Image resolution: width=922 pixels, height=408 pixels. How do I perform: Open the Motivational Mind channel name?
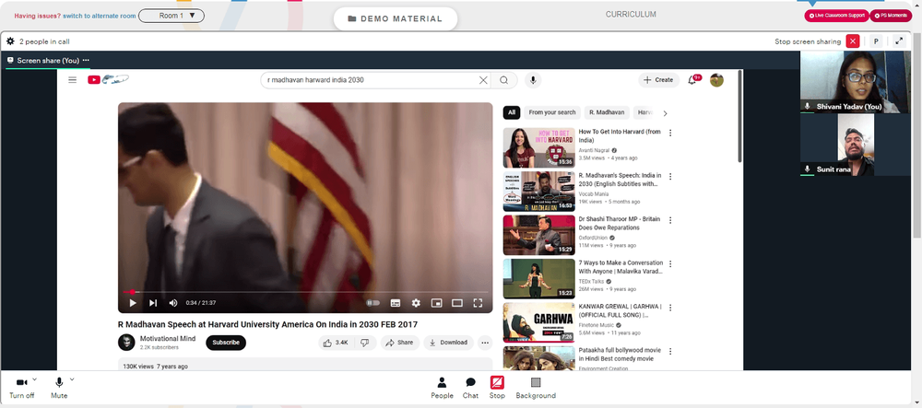click(167, 339)
